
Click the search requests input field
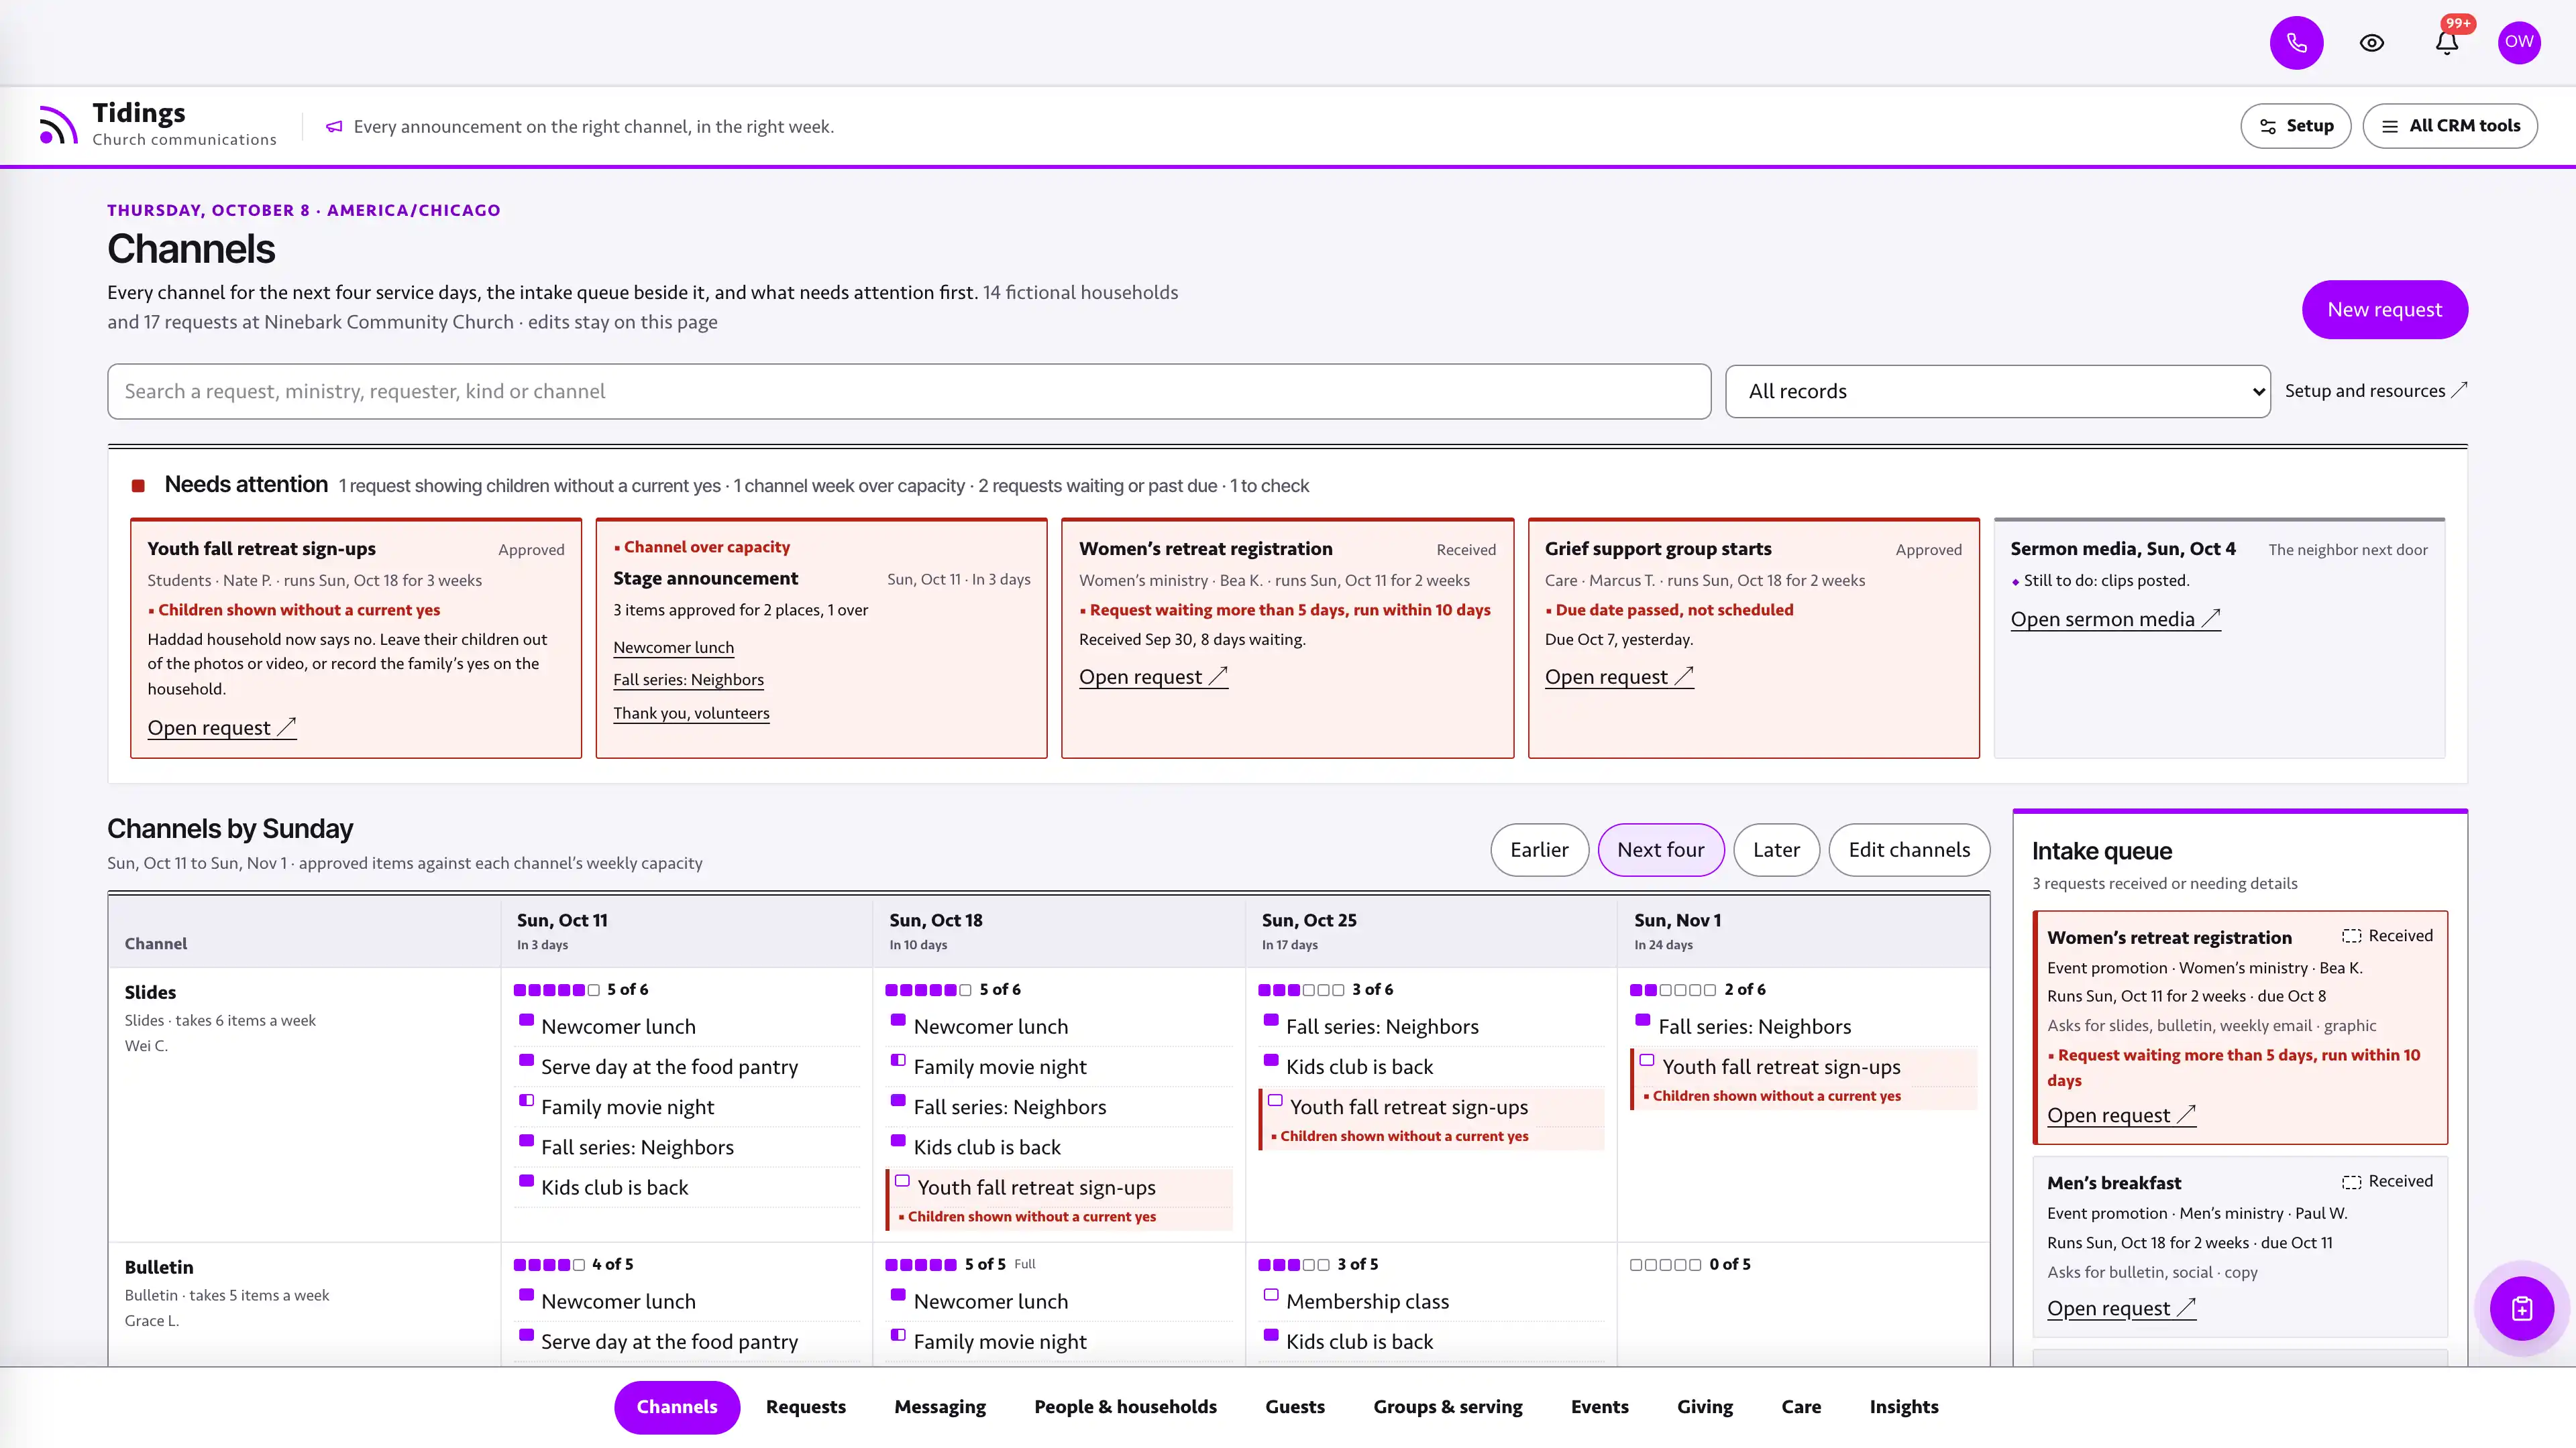coord(909,391)
